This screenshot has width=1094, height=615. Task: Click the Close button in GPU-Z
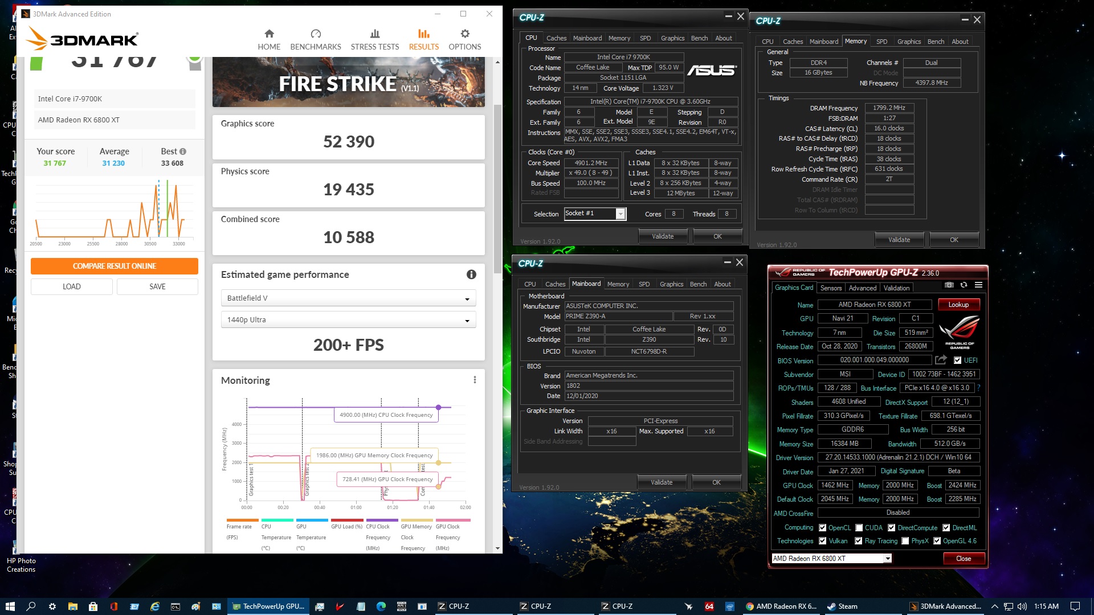tap(964, 559)
